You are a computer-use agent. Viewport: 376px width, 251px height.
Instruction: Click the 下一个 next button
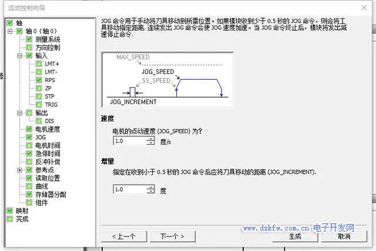point(167,236)
